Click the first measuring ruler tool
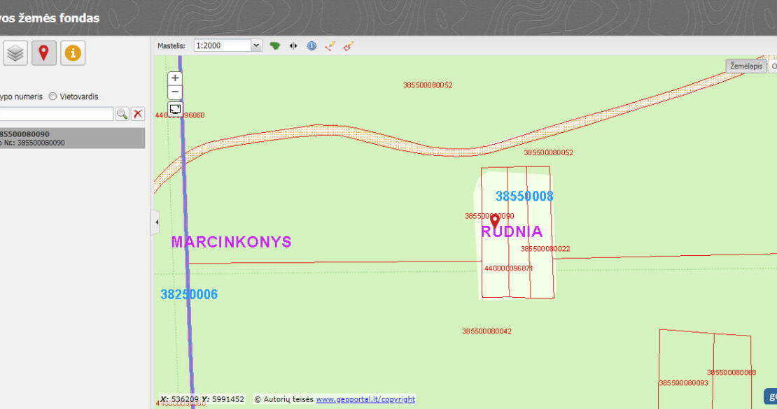The height and width of the screenshot is (409, 777). [330, 45]
